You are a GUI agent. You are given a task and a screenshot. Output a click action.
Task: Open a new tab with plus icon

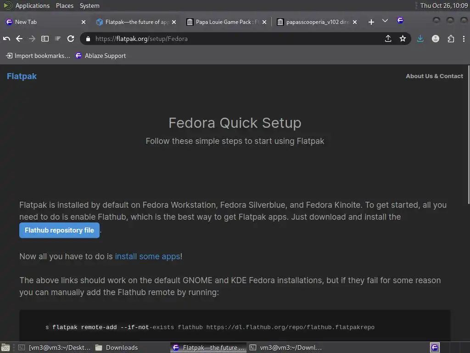tap(371, 22)
